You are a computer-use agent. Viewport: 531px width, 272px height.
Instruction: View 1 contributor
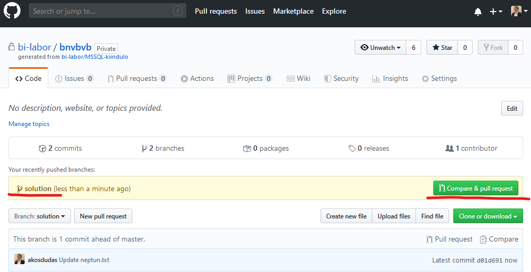click(472, 148)
